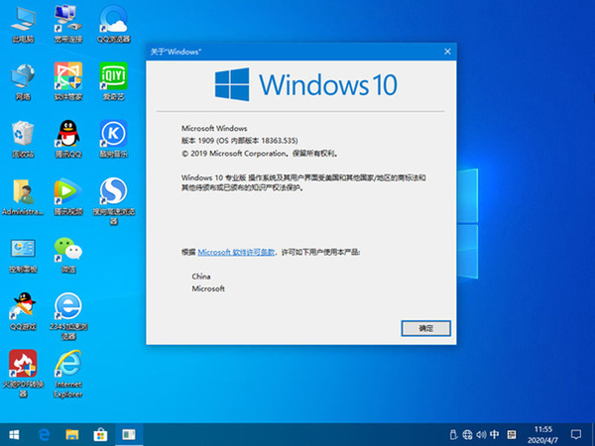Launch Sogou browser desktop shortcut
Image resolution: width=595 pixels, height=446 pixels.
click(x=114, y=191)
